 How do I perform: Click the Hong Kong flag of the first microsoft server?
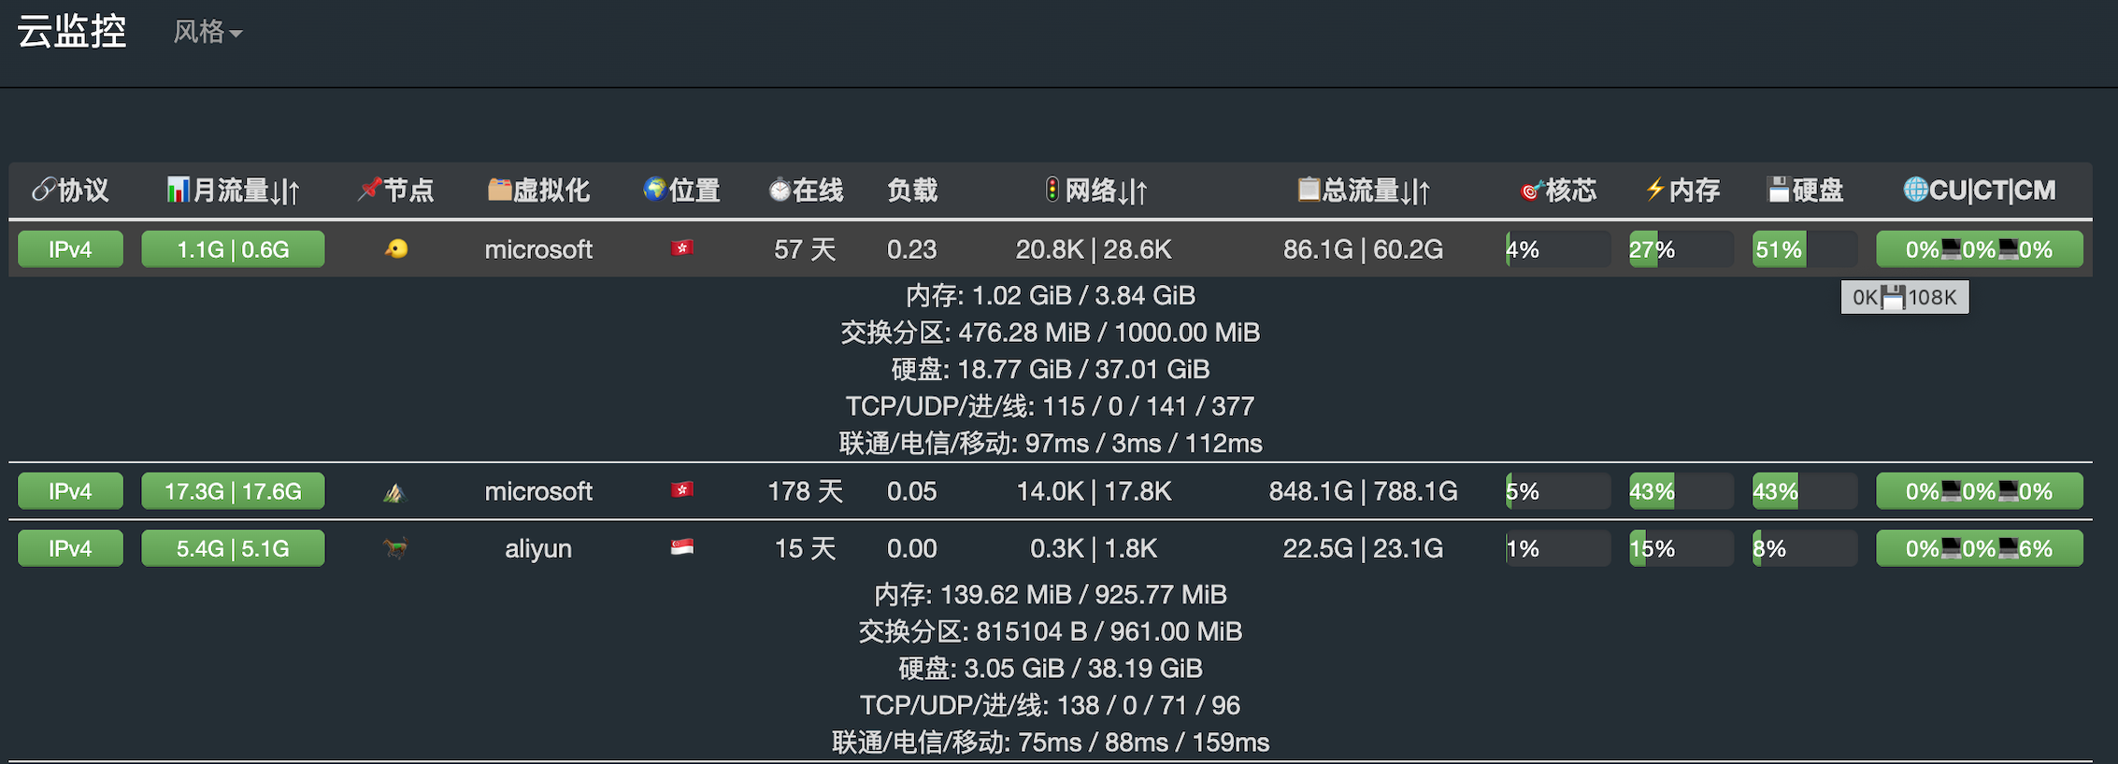coord(682,249)
